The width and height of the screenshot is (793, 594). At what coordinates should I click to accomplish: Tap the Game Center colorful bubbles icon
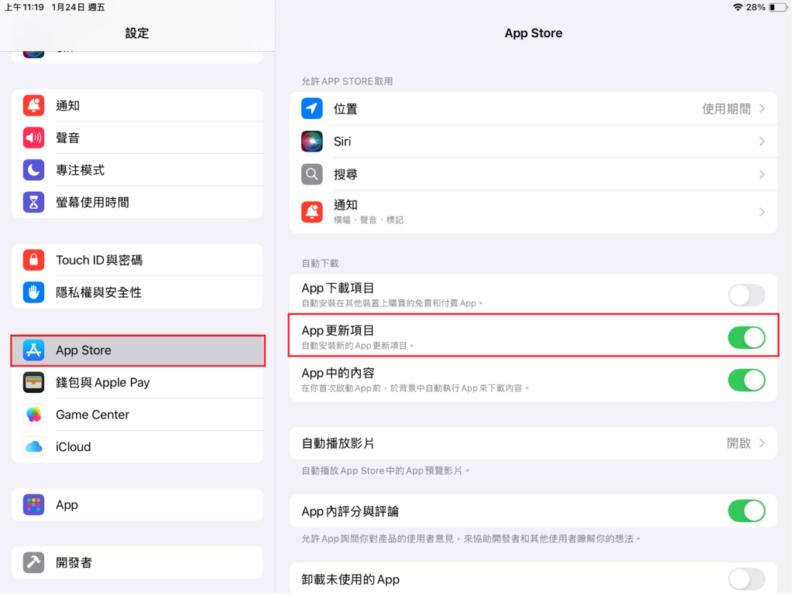pos(33,415)
